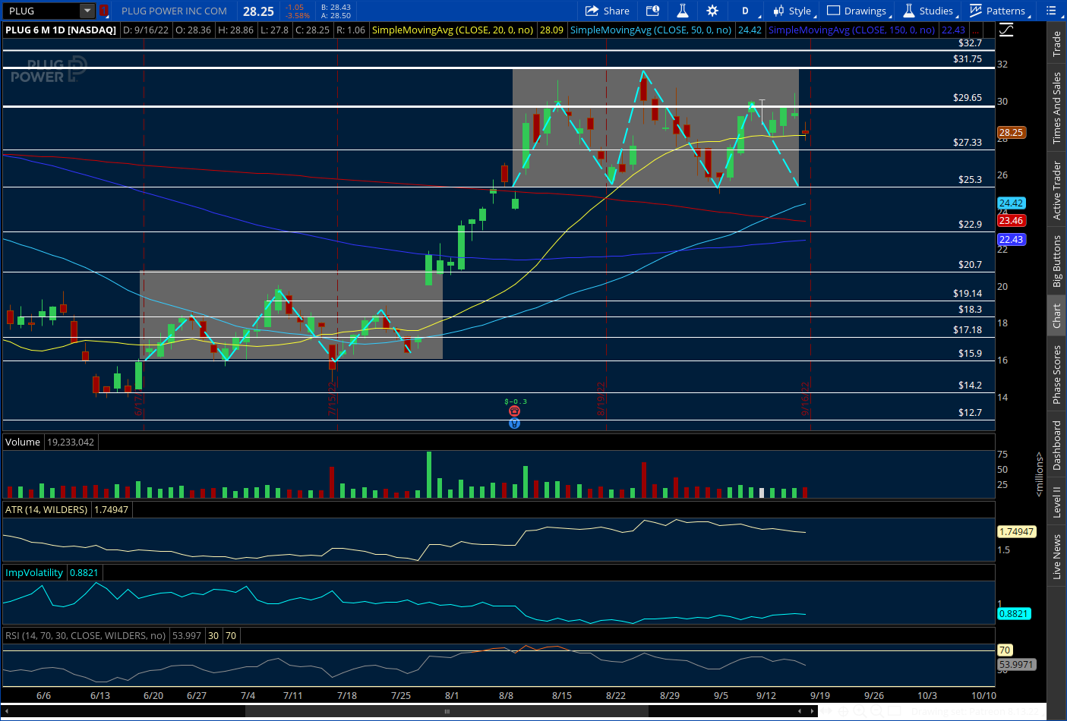1067x721 pixels.
Task: Click the 1.74947 ATR value bubble
Action: click(x=1016, y=531)
